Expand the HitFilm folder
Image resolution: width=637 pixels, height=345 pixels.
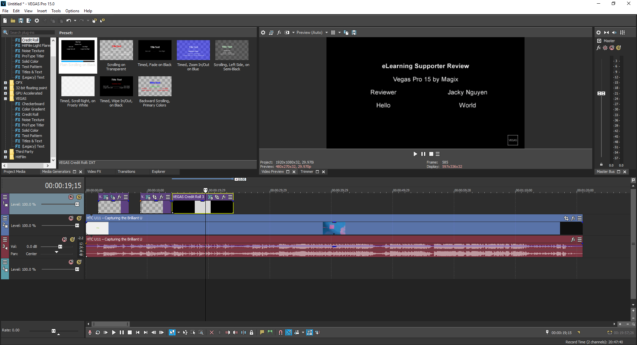(5, 157)
